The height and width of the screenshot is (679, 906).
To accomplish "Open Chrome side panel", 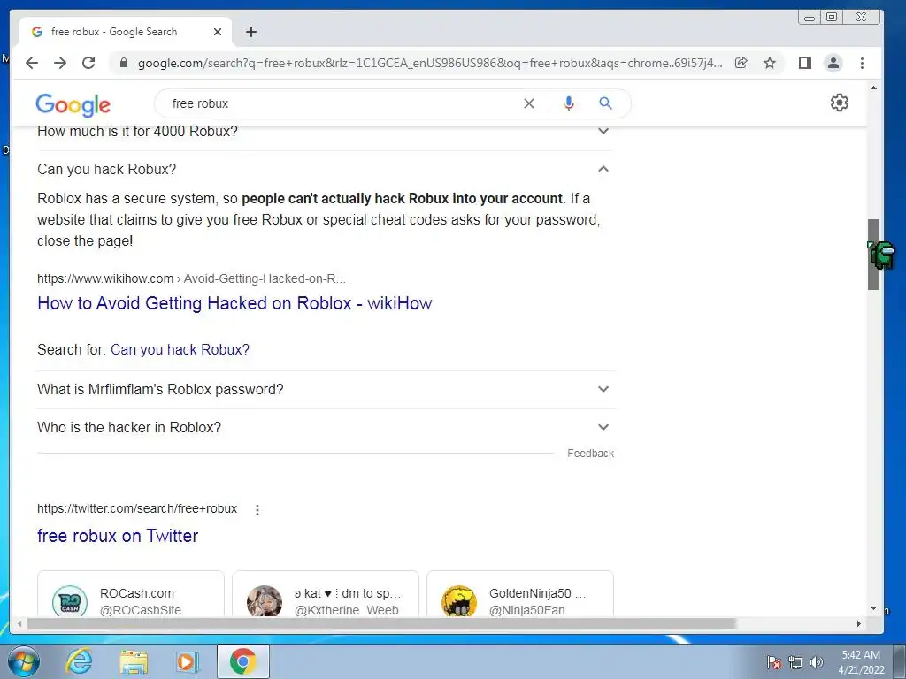I will (x=805, y=63).
